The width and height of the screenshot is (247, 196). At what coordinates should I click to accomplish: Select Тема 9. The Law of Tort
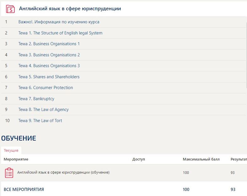pos(40,121)
